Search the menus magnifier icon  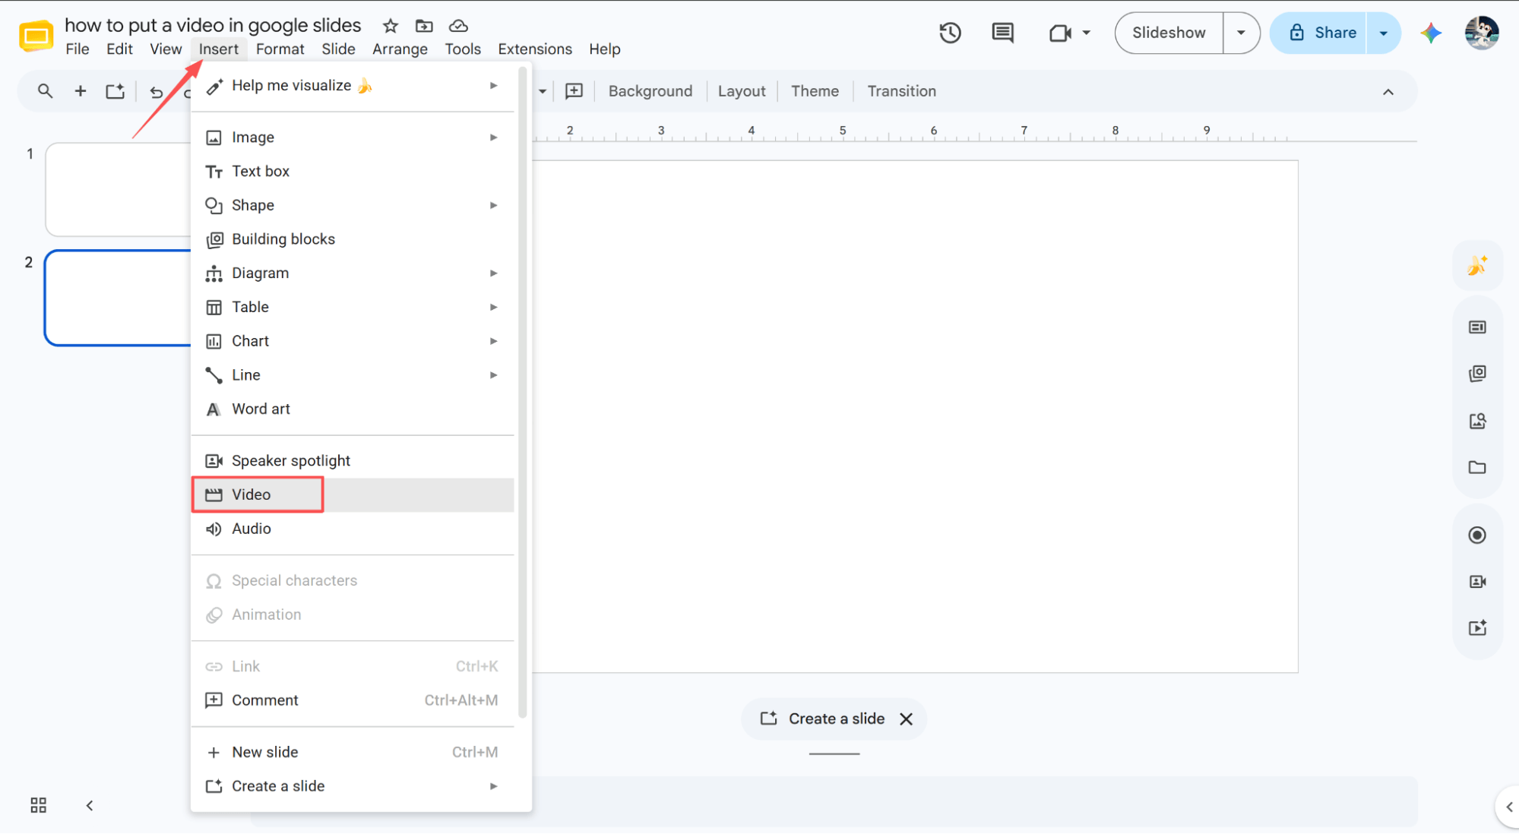tap(46, 91)
